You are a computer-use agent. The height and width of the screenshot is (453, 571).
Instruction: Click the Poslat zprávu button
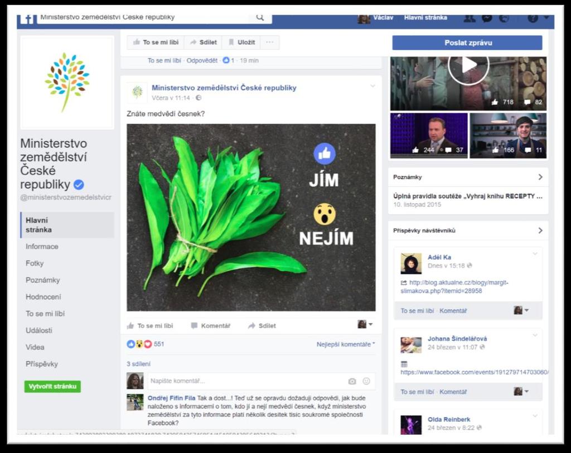[x=467, y=42]
